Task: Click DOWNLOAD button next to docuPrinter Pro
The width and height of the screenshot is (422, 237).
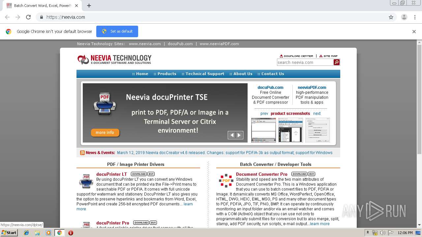Action: 141,223
